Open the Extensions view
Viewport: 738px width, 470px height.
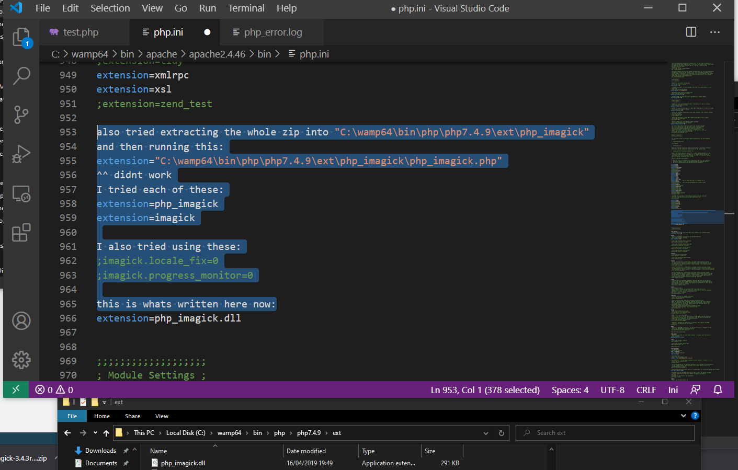click(21, 233)
